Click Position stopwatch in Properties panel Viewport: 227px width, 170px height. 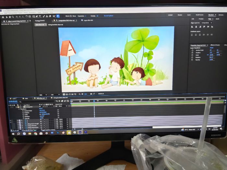[x=192, y=52]
